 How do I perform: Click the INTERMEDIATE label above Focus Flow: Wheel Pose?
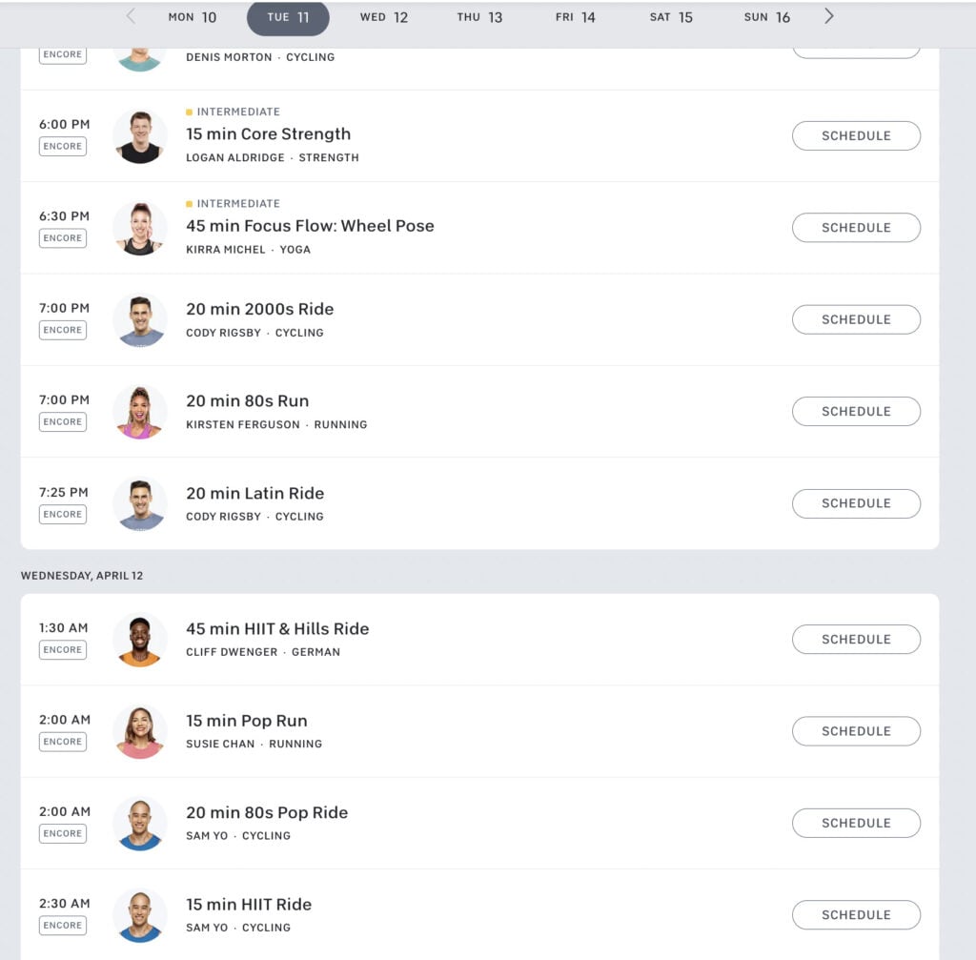(236, 203)
